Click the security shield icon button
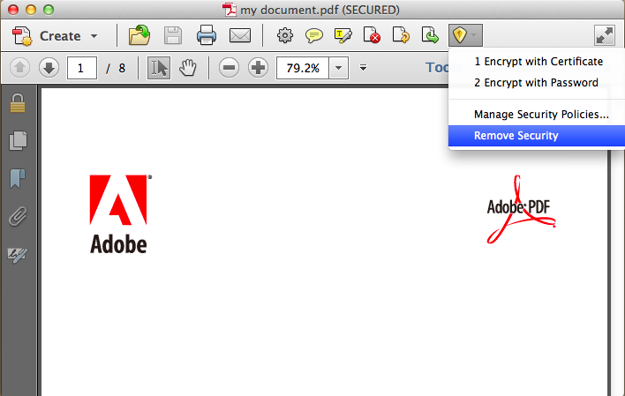This screenshot has height=396, width=625. [465, 35]
